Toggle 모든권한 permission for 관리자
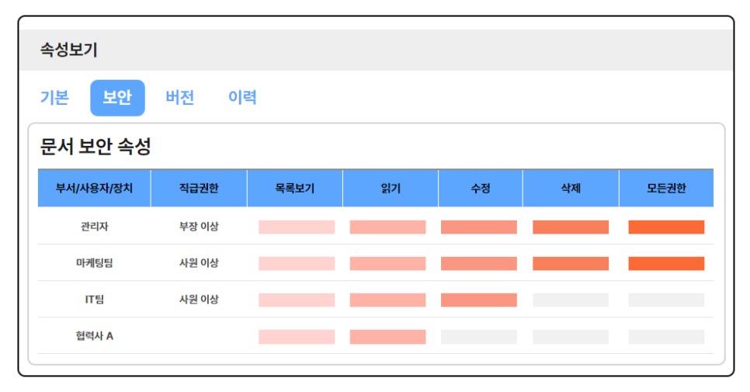 coord(666,227)
